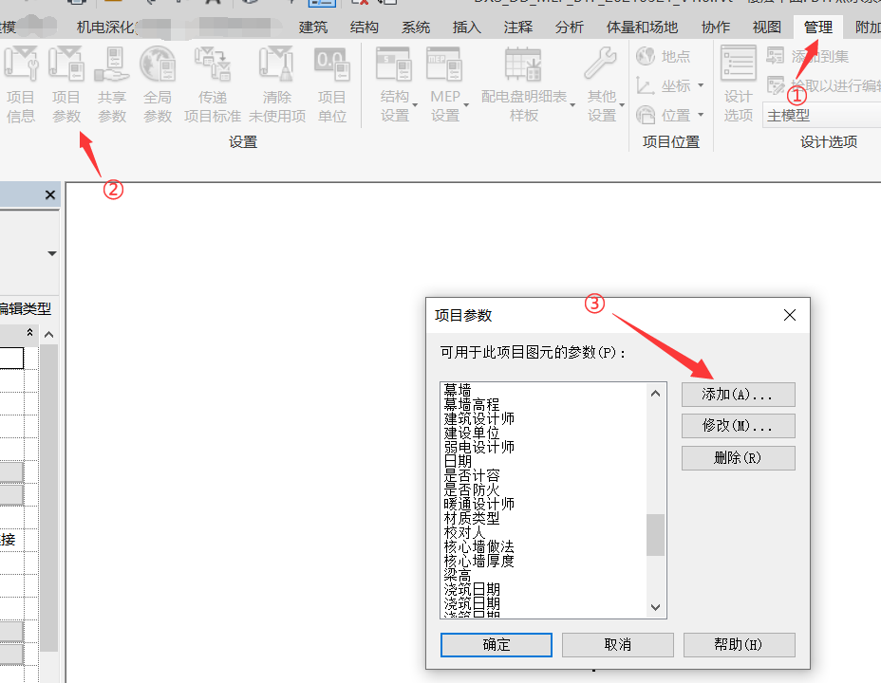
Task: Click the Position (位置) tool
Action: tap(665, 115)
